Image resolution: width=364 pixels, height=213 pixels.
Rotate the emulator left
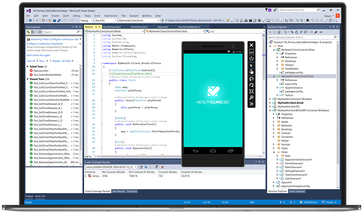251,79
